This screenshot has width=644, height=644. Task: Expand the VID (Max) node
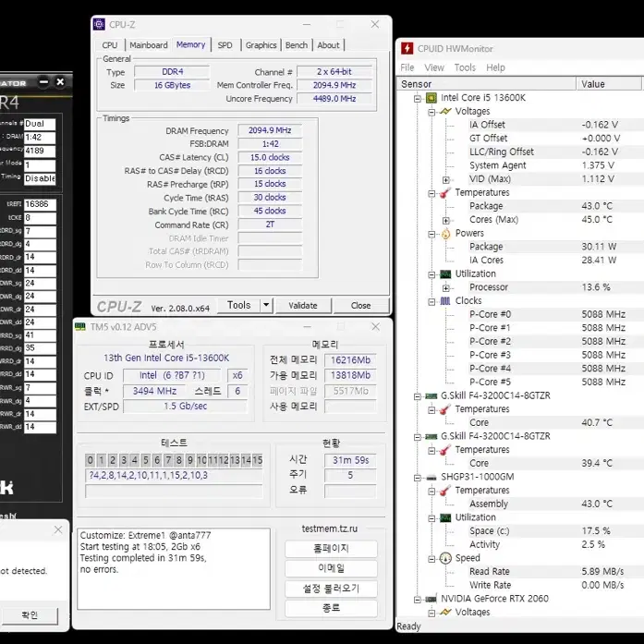click(x=446, y=180)
